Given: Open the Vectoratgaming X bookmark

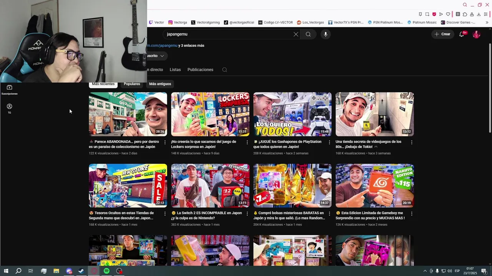Looking at the screenshot, I should coord(205,22).
